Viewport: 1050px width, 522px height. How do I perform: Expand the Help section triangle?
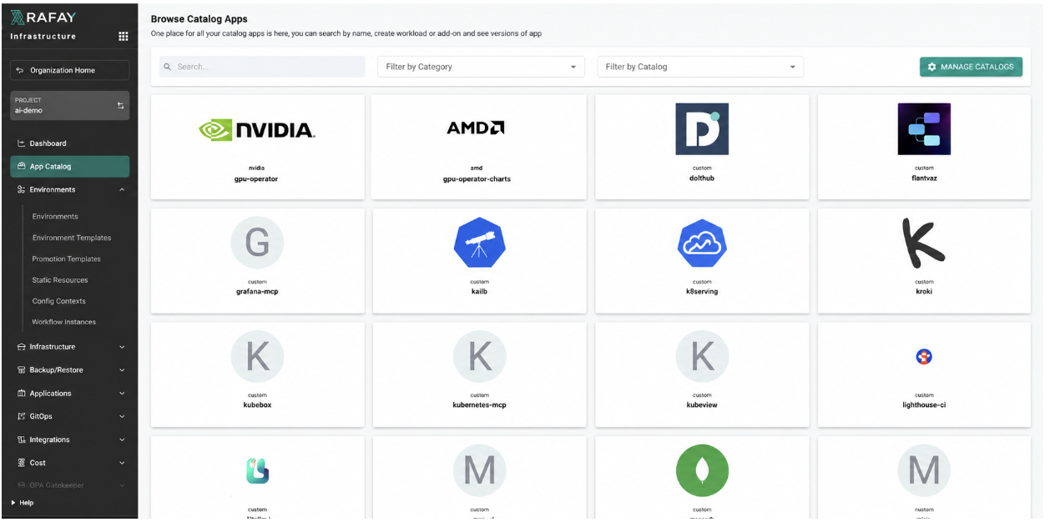pyautogui.click(x=13, y=503)
